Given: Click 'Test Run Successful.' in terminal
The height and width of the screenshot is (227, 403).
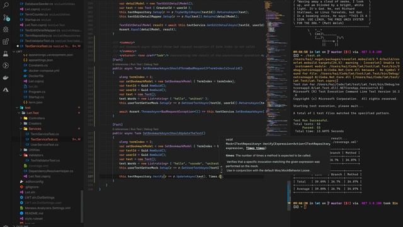Looking at the screenshot, I should tap(310, 120).
